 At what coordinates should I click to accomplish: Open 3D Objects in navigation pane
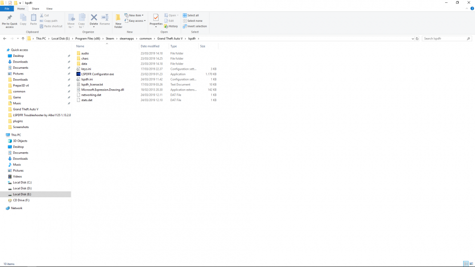20,141
